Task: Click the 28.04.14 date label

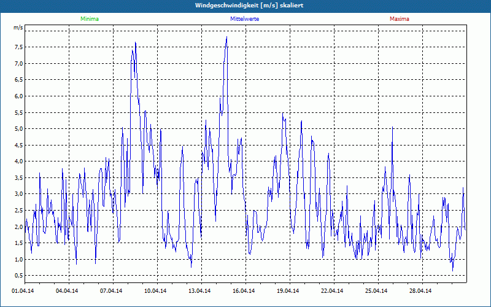Action: tap(420, 291)
